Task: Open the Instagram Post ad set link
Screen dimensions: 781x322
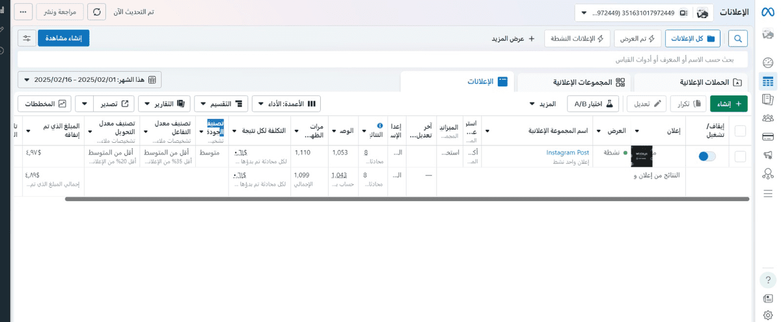Action: tap(568, 153)
